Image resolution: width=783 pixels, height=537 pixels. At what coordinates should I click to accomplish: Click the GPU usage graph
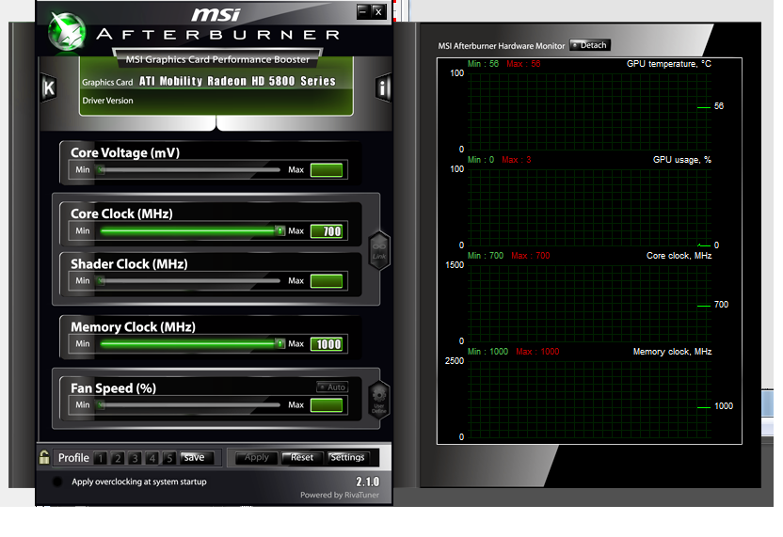[589, 207]
